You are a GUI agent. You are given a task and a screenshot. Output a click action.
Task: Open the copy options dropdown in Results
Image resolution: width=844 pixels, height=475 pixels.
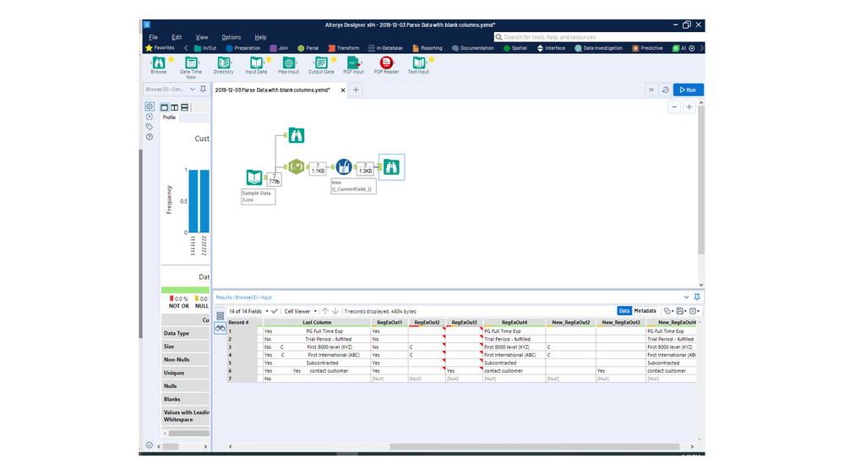pos(669,311)
